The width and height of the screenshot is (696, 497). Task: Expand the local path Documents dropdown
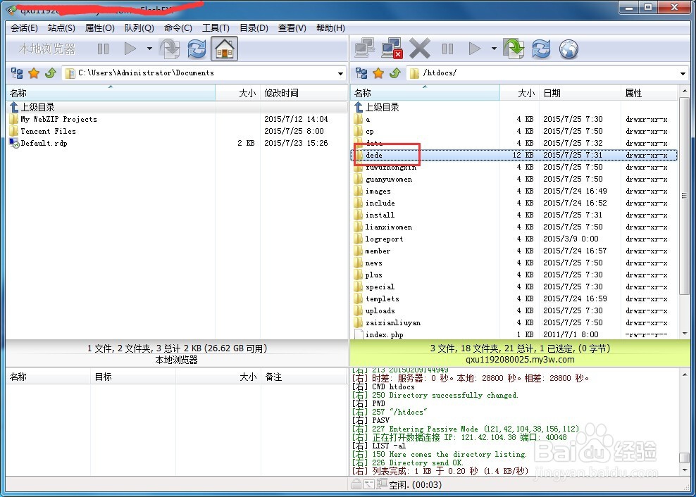[x=340, y=74]
